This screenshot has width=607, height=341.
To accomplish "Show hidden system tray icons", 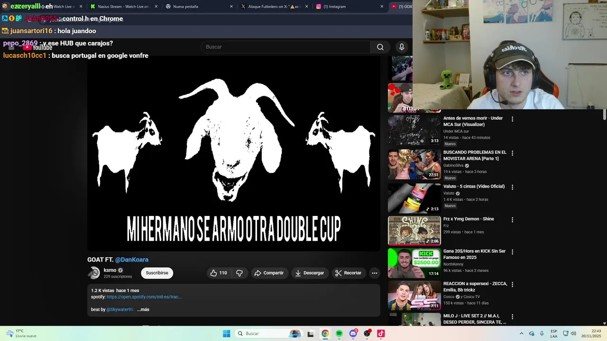I will [521, 333].
